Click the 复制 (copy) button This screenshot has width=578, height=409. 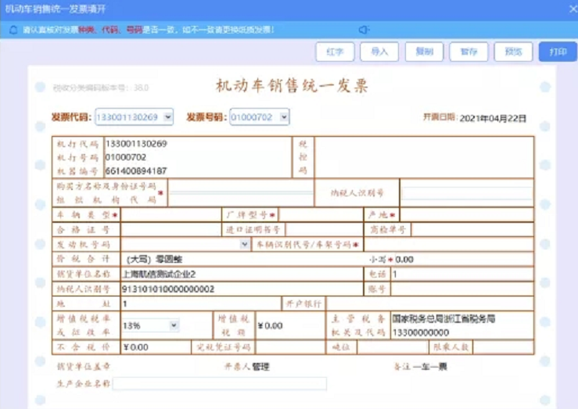424,52
